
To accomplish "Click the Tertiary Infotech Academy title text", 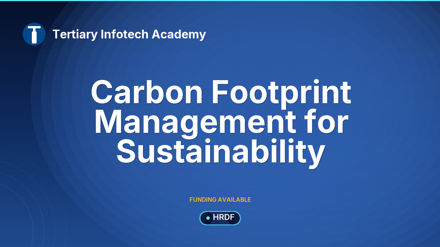I will [x=129, y=34].
